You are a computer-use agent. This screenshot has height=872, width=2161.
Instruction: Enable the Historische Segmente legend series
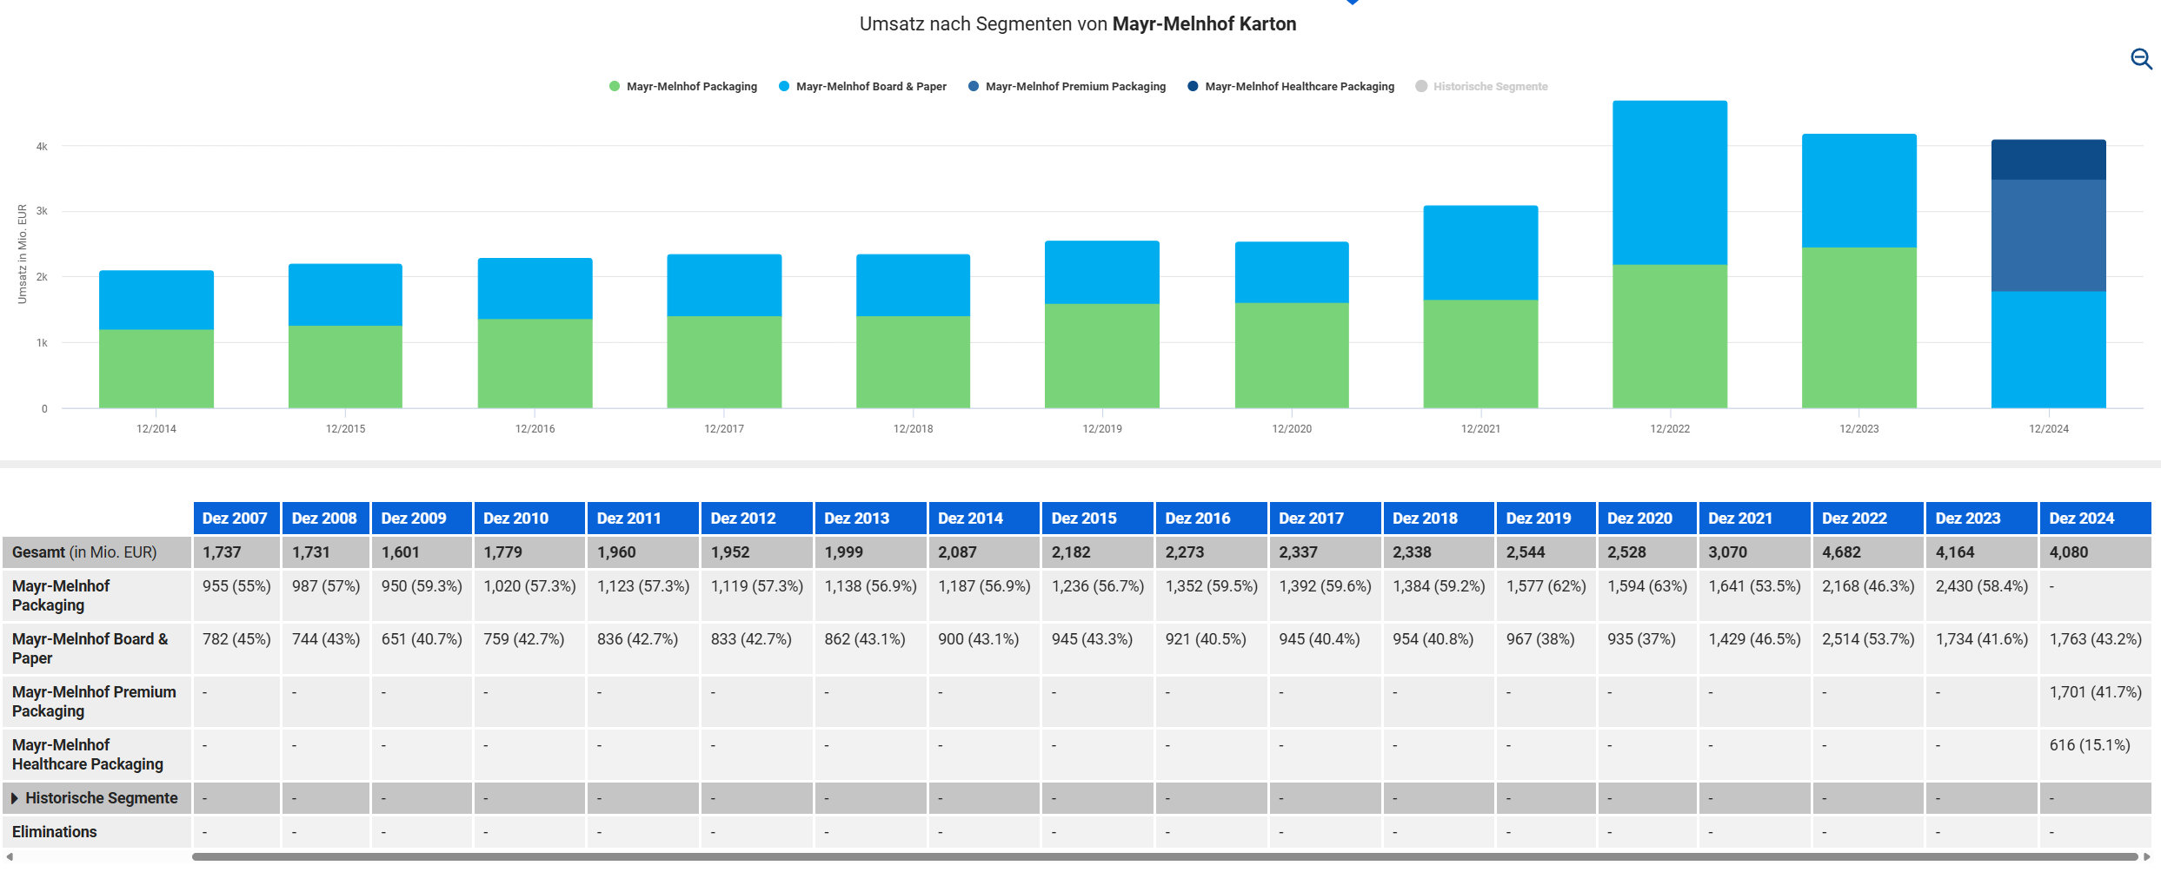[x=1481, y=87]
